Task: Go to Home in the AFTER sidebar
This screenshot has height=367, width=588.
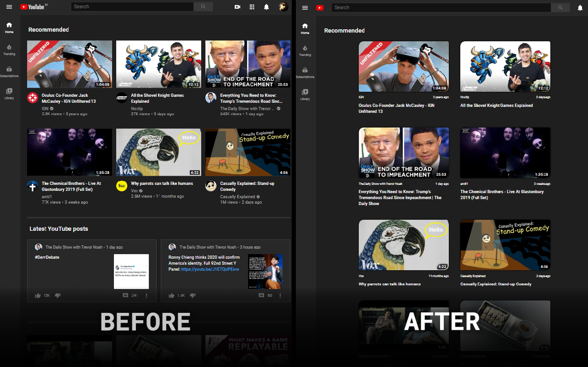Action: click(x=305, y=28)
